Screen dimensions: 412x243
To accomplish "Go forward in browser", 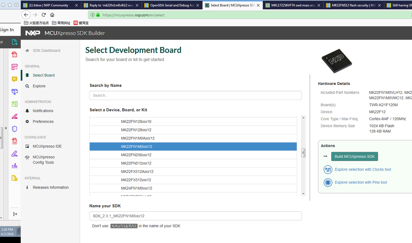I will (x=35, y=15).
